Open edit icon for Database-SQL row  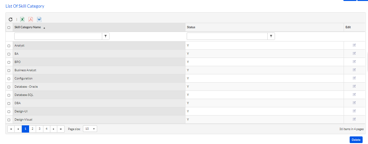(354, 95)
